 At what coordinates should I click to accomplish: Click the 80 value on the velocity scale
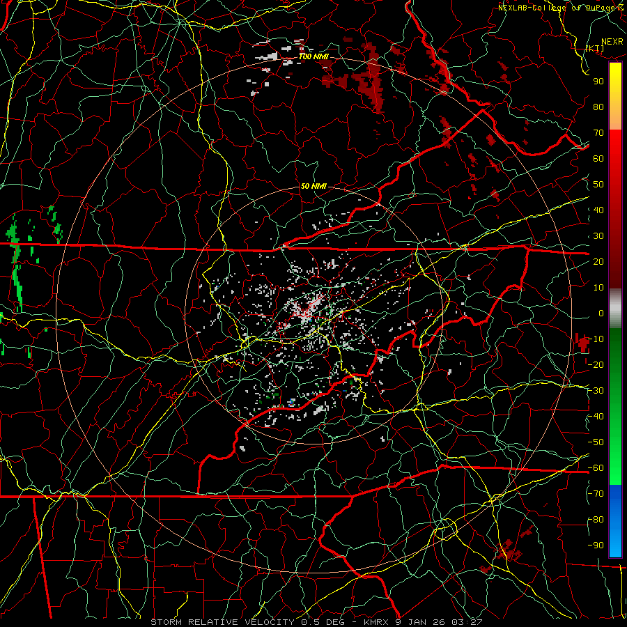598,107
